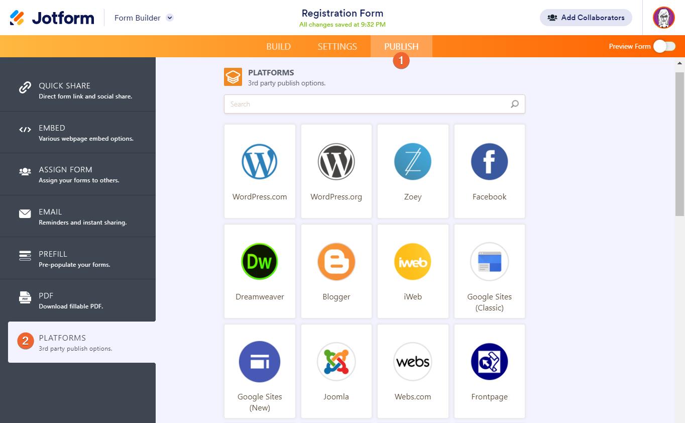Click the Prefill form lines icon
The image size is (685, 423).
tap(25, 256)
